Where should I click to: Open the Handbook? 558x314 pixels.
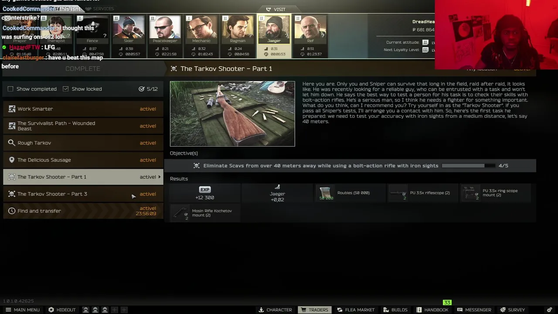tap(432, 310)
